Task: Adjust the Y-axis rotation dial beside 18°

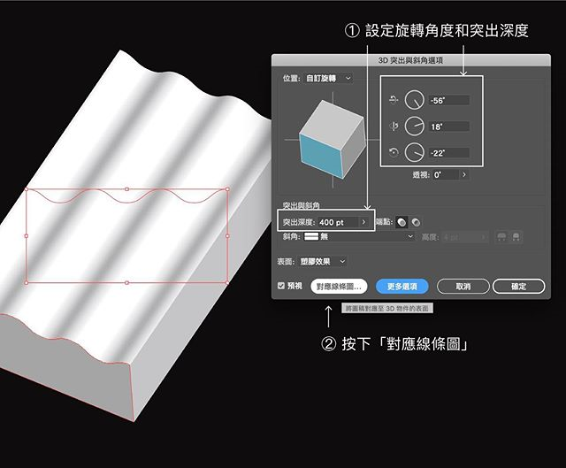Action: coord(414,127)
